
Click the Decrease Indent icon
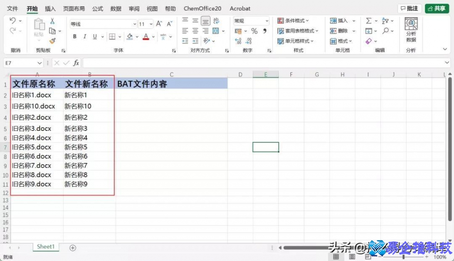click(185, 41)
